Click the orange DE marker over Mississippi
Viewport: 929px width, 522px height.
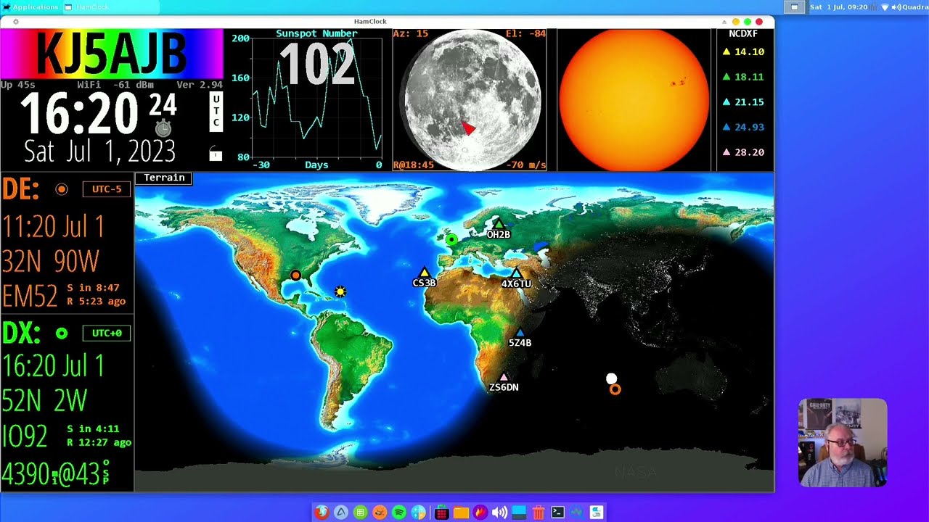click(295, 275)
